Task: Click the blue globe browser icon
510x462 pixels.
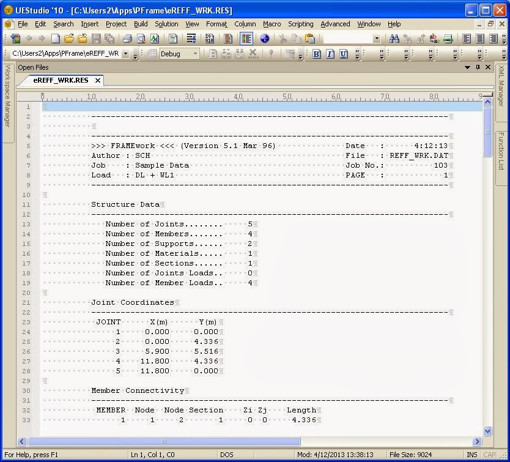Action: [264, 39]
